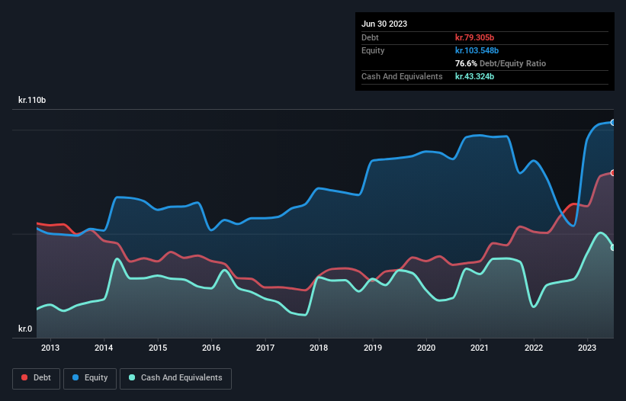Click the kr.79.305b debt value

pos(474,37)
